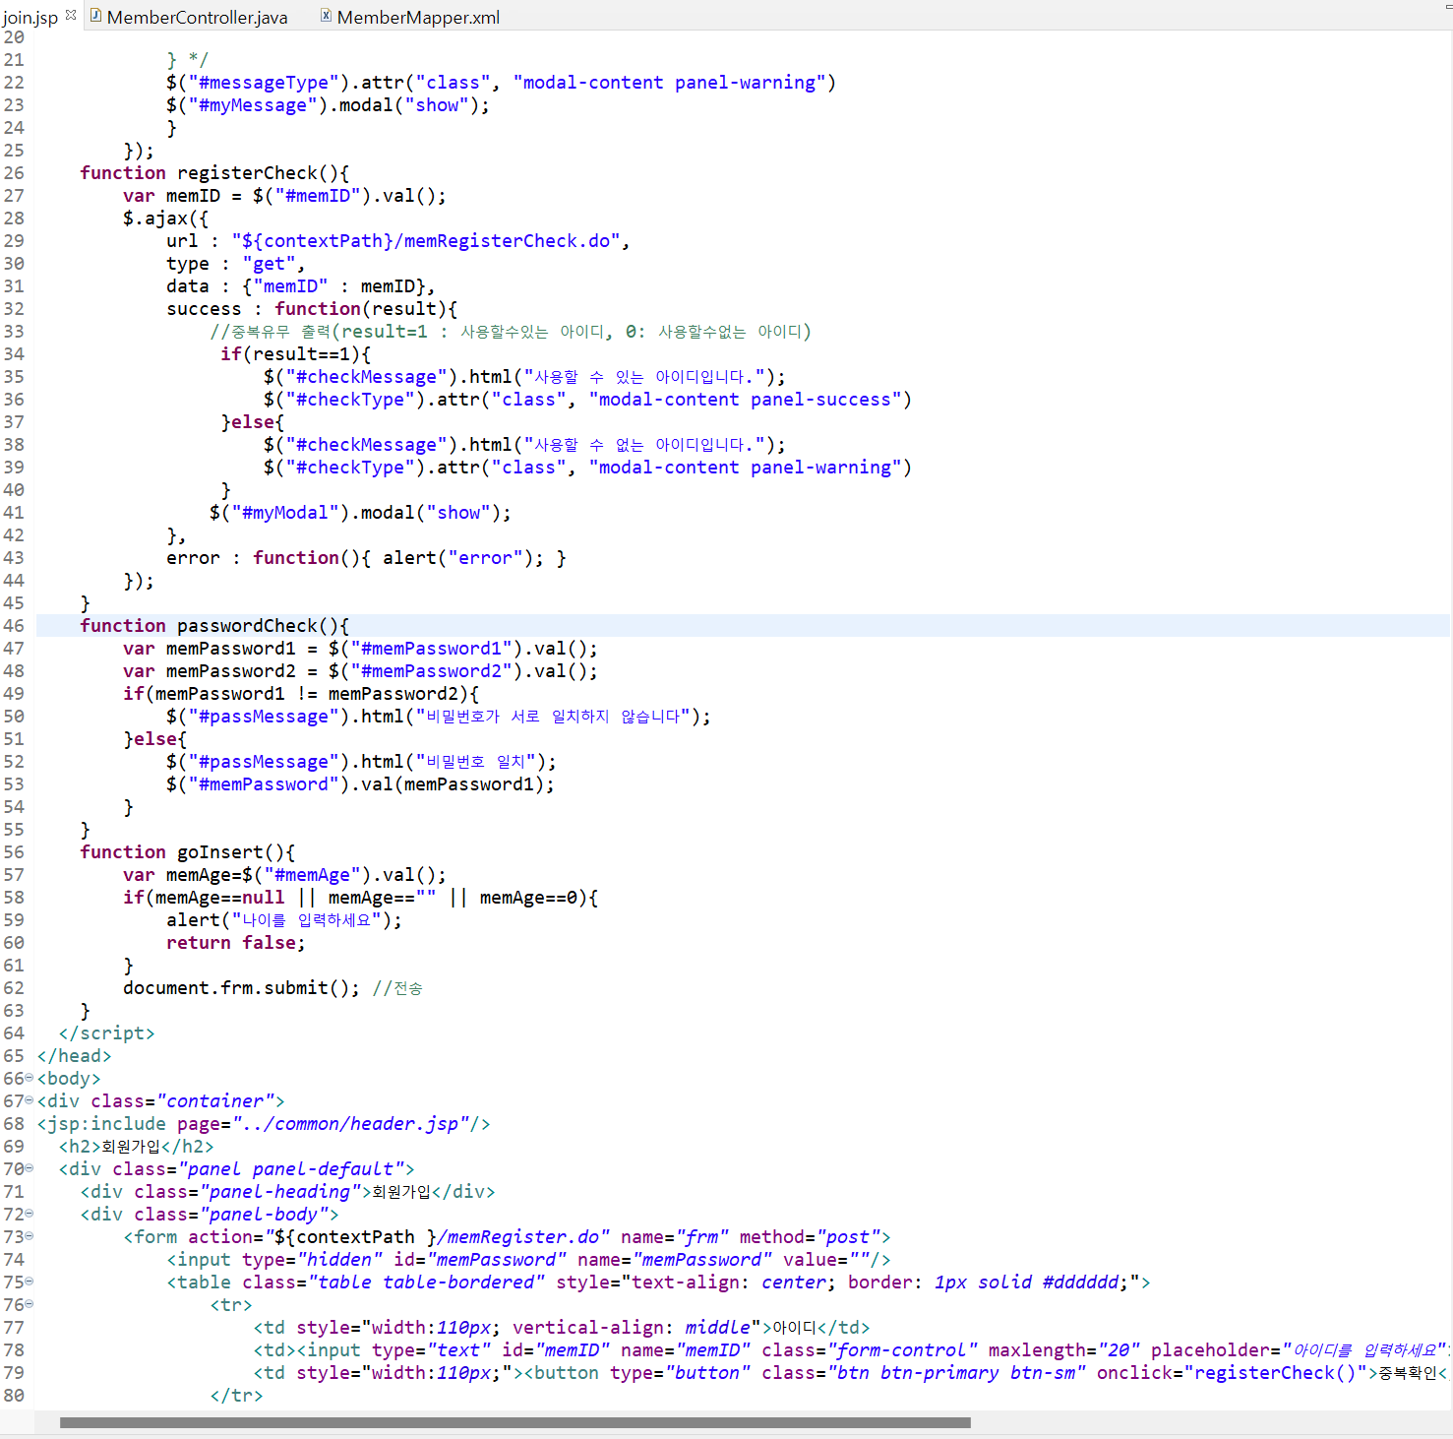1453x1439 pixels.
Task: Click the closing '</head>' tag
Action: pos(75,1056)
